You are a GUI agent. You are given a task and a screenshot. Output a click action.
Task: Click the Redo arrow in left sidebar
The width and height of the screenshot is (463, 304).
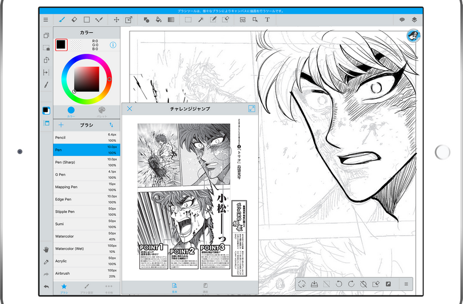pos(46,274)
